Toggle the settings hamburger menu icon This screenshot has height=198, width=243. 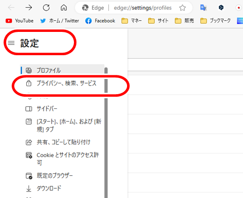(11, 43)
